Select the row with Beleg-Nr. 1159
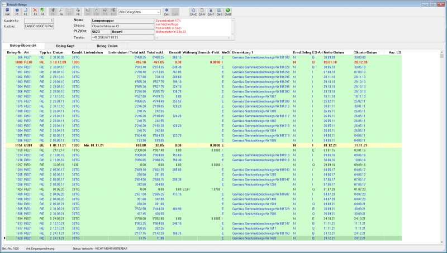This screenshot has width=447, height=253. point(204,150)
